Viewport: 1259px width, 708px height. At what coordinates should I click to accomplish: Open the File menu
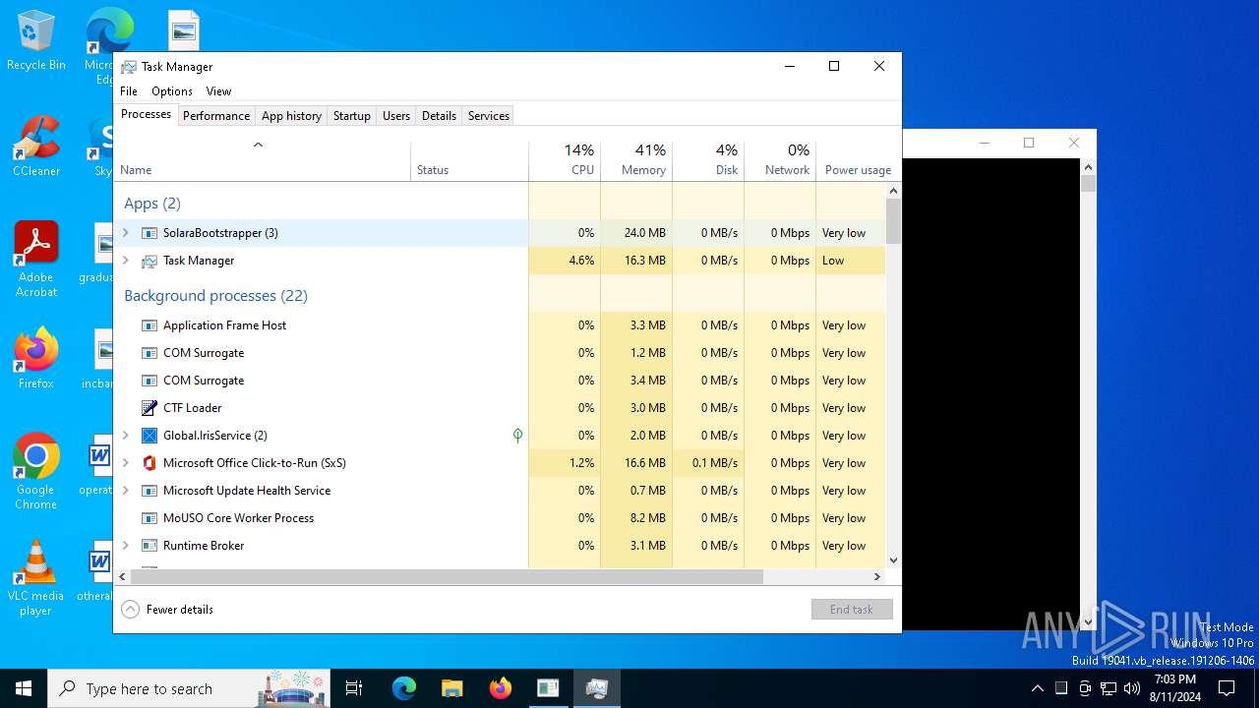click(129, 91)
